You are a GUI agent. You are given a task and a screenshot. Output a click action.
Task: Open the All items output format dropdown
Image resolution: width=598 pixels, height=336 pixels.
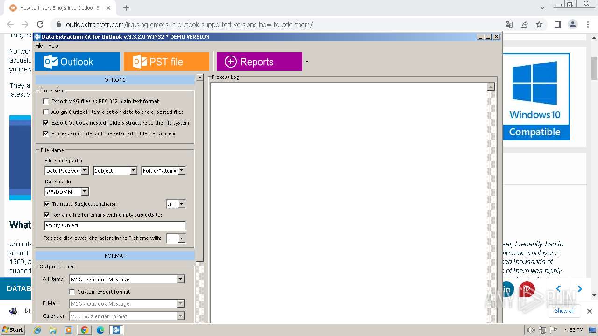[x=181, y=280]
